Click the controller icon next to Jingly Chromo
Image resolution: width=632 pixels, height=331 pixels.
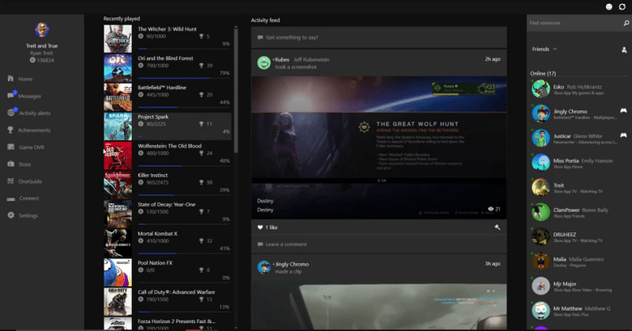click(623, 111)
